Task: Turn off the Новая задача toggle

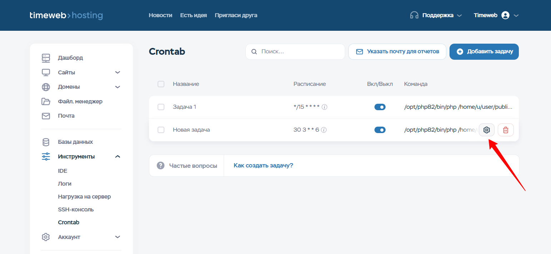Action: 380,130
